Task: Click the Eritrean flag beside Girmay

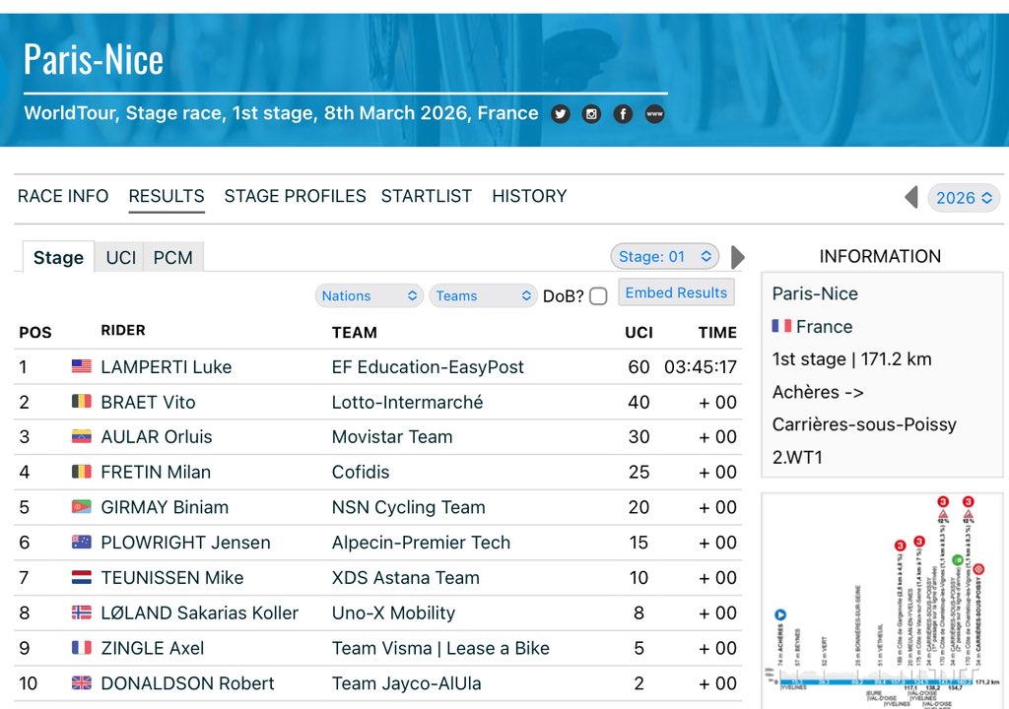Action: pos(82,507)
